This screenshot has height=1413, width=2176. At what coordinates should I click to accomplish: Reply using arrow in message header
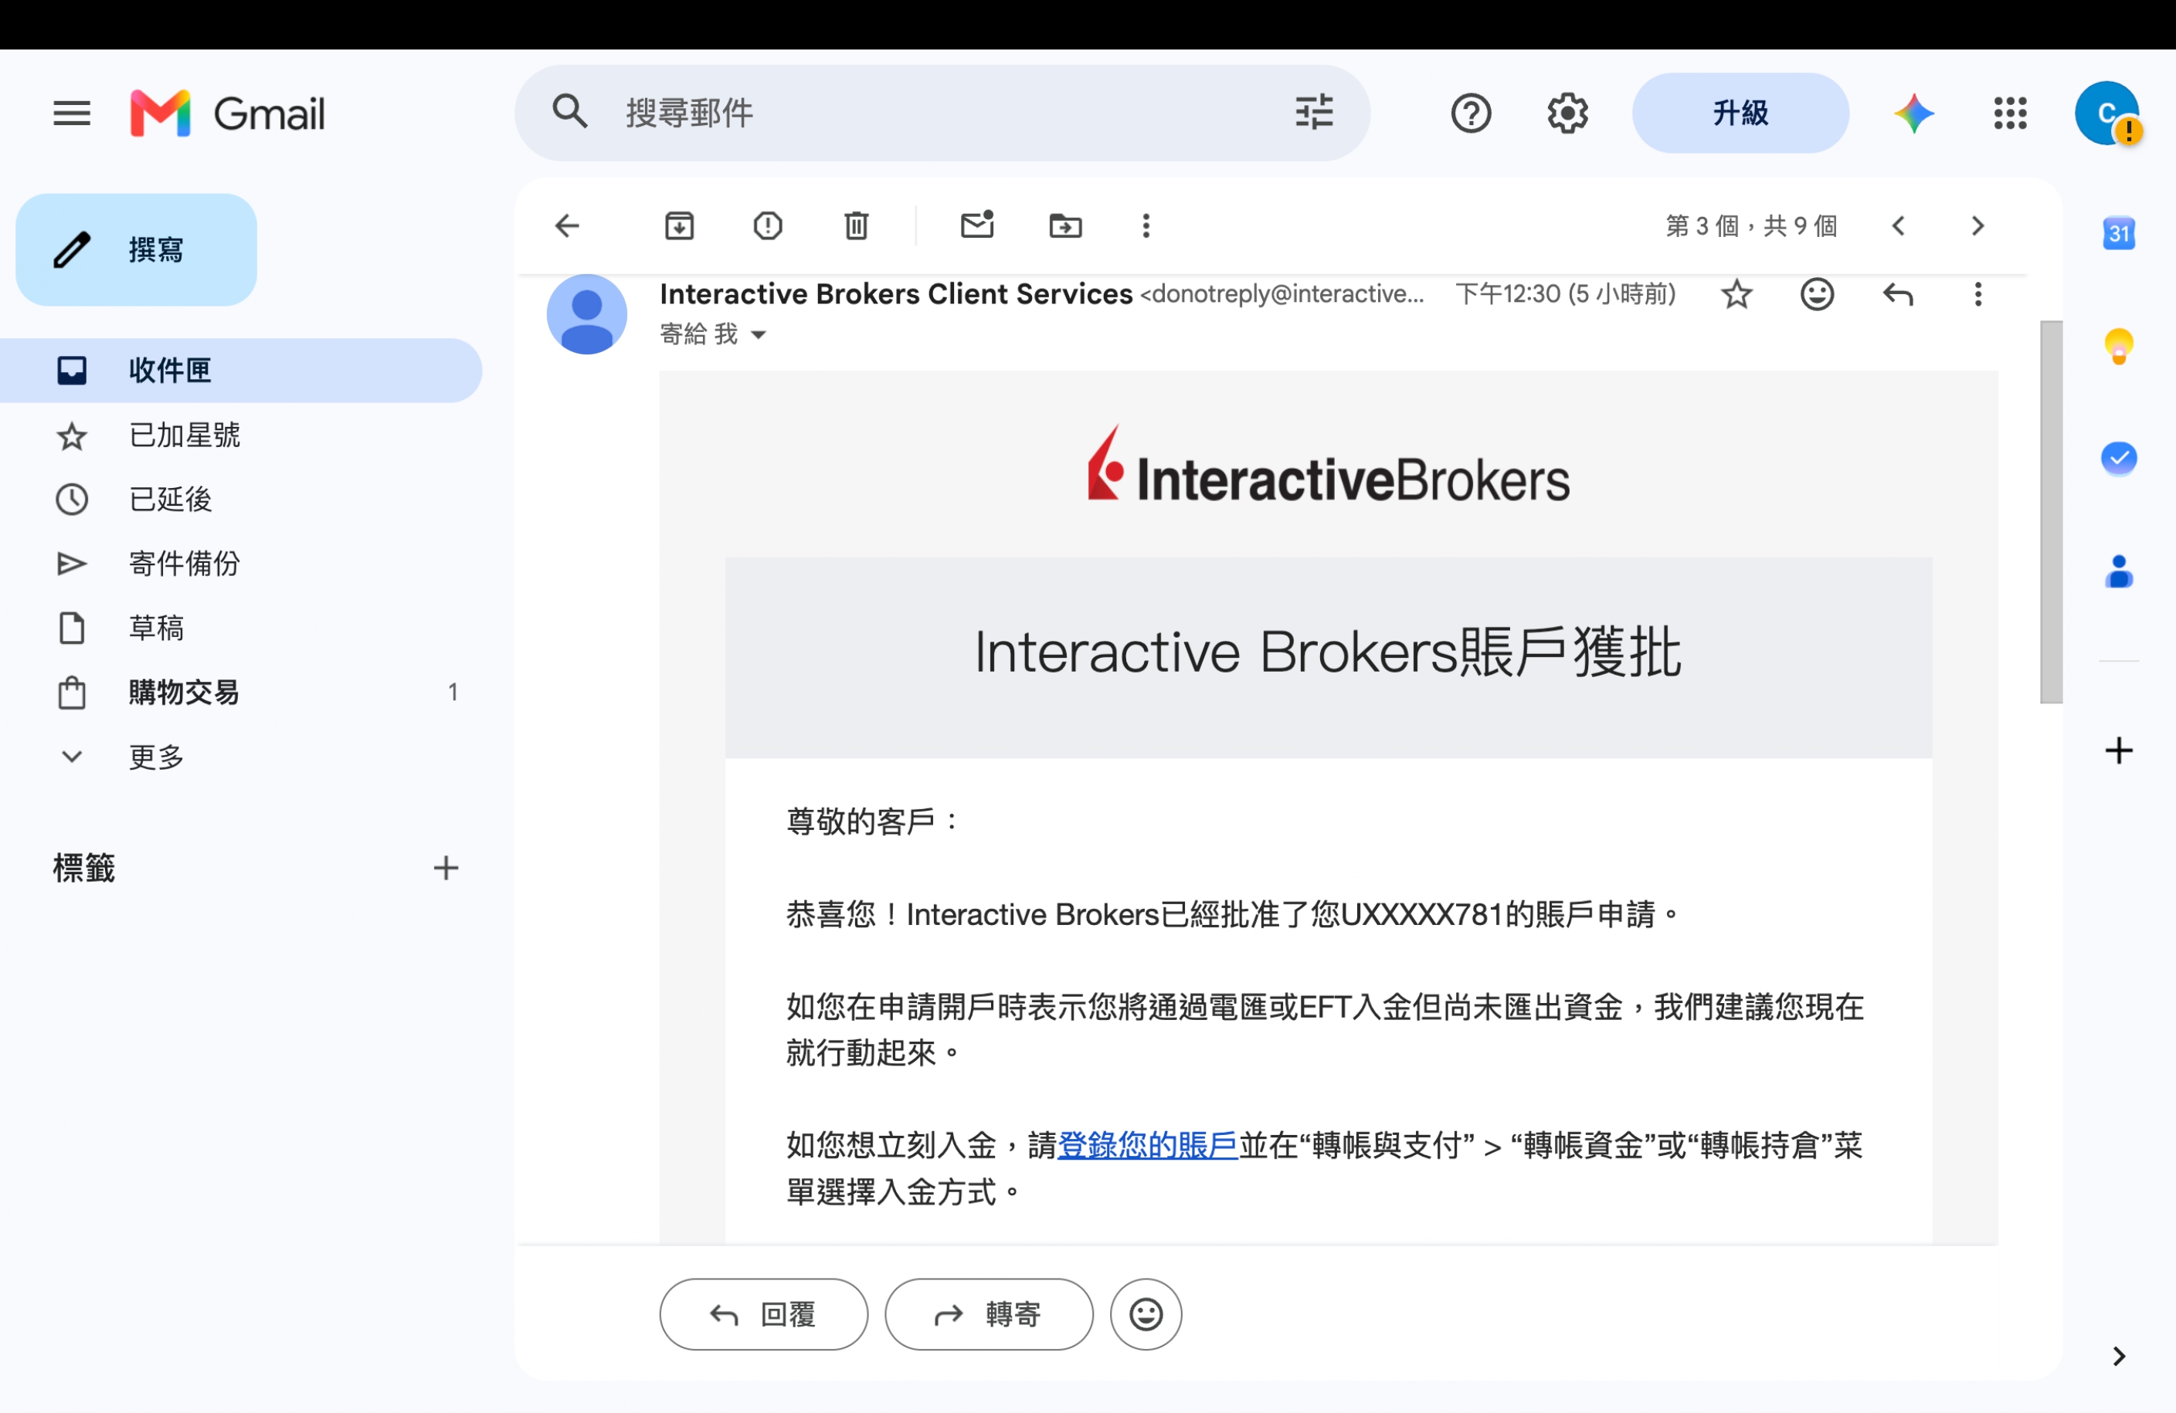(x=1898, y=294)
